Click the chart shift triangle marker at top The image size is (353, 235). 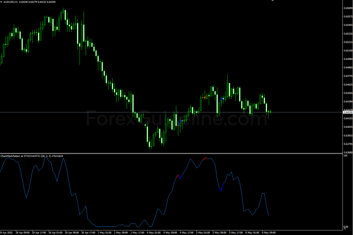(x=273, y=1)
